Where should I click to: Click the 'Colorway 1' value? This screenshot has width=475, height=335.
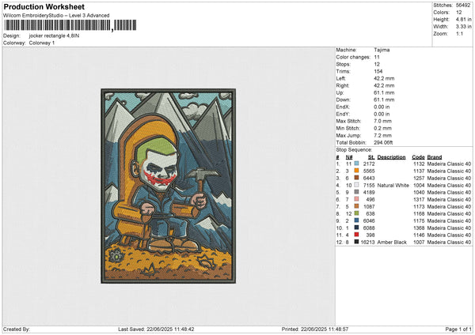[x=42, y=43]
